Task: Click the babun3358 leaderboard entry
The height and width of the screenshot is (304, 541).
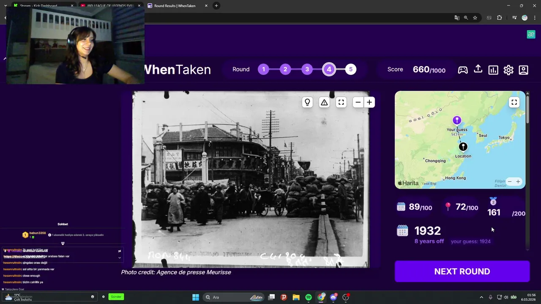Action: [x=34, y=235]
